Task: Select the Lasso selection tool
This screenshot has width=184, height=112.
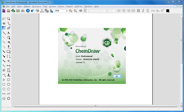Action: click(x=4, y=19)
